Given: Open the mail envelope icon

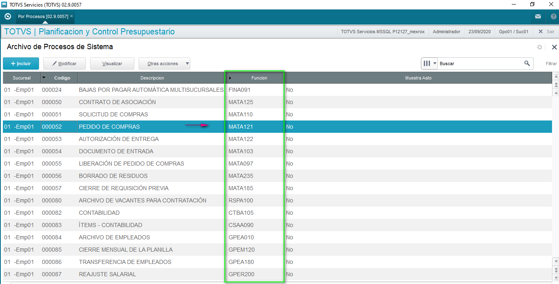Looking at the screenshot, I should pyautogui.click(x=538, y=17).
